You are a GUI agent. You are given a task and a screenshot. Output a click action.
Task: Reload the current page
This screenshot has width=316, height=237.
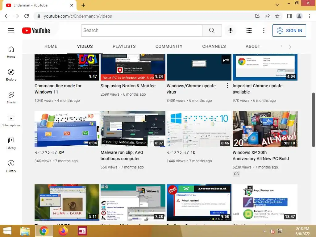coord(27,16)
